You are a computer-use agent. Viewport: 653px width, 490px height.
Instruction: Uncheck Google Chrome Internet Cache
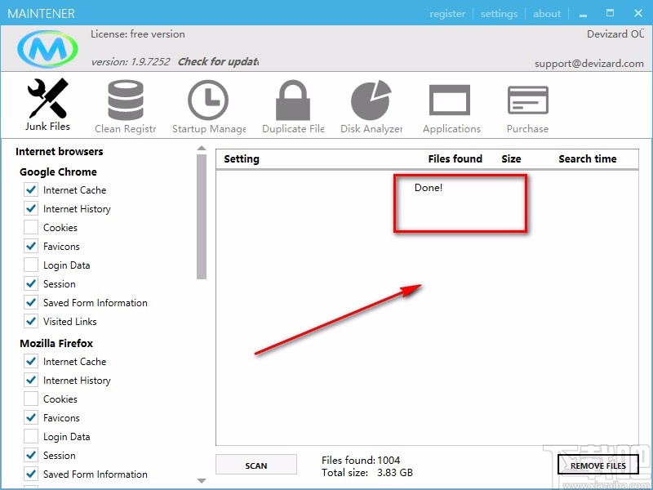pos(31,190)
